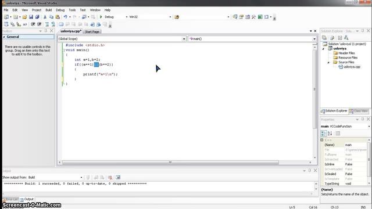Close the Toolbox panel
Viewport: 372px width, 209px height.
[x=52, y=31]
